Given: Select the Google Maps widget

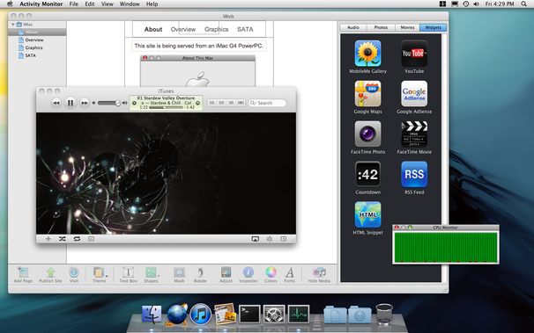Looking at the screenshot, I should click(x=367, y=97).
